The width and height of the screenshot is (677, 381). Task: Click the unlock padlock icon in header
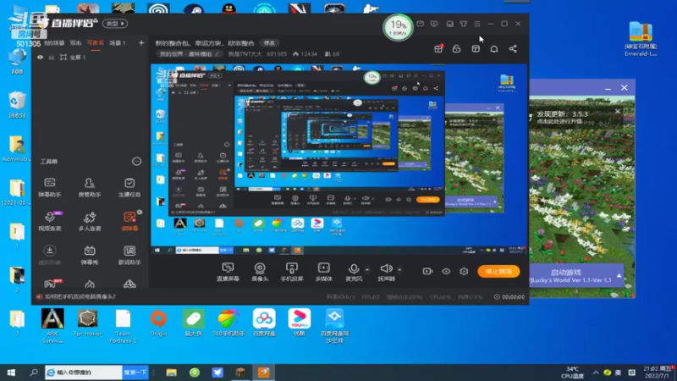click(x=456, y=49)
